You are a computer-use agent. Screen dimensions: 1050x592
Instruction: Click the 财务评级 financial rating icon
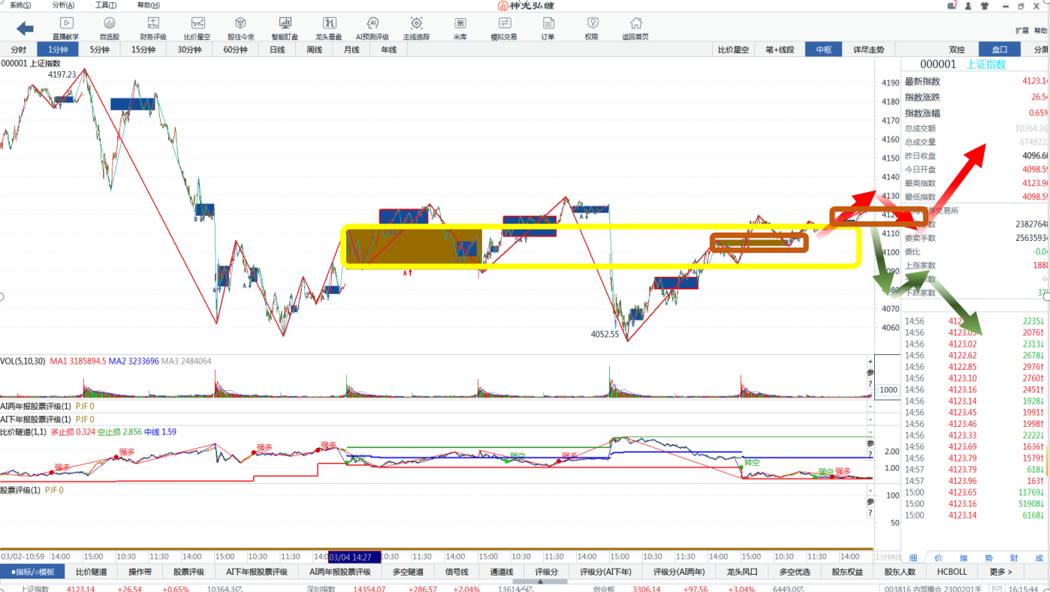point(153,29)
